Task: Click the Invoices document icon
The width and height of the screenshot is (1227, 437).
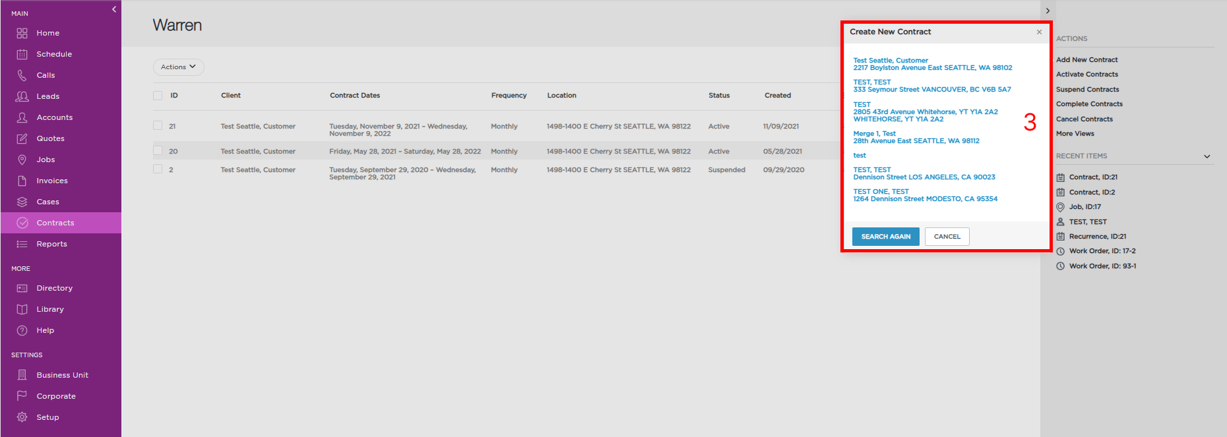Action: 22,181
